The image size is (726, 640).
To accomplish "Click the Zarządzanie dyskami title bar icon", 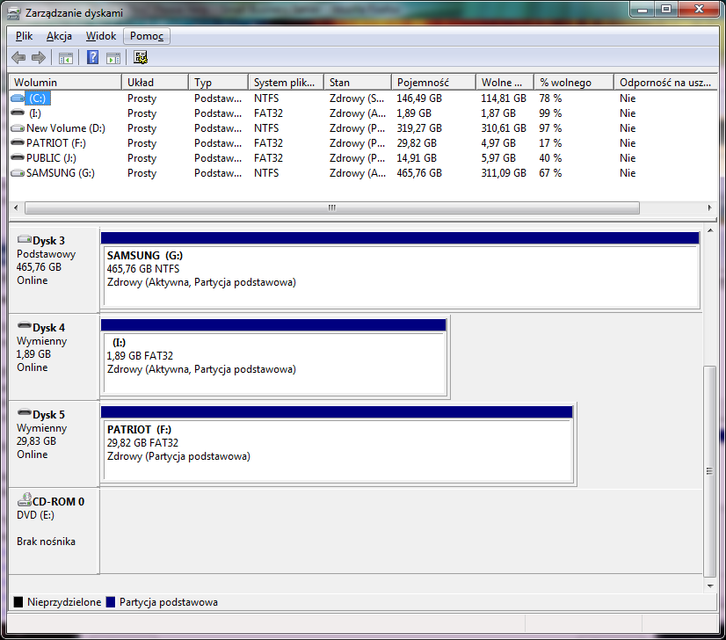I will pyautogui.click(x=14, y=13).
